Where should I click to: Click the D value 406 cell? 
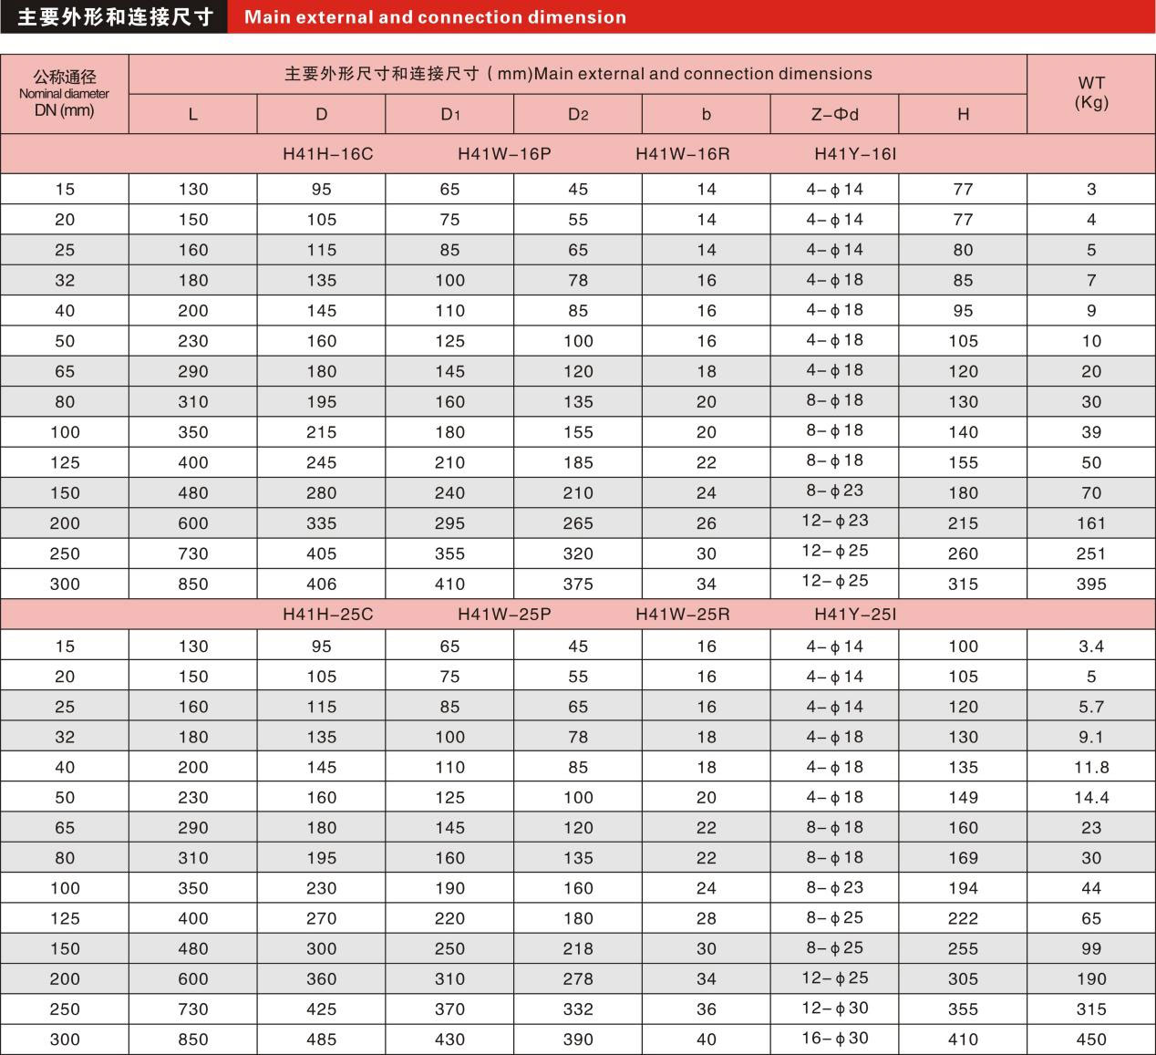(321, 584)
